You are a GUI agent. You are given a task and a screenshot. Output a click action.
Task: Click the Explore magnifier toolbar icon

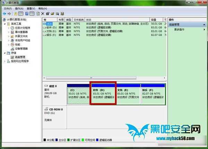click(x=57, y=14)
